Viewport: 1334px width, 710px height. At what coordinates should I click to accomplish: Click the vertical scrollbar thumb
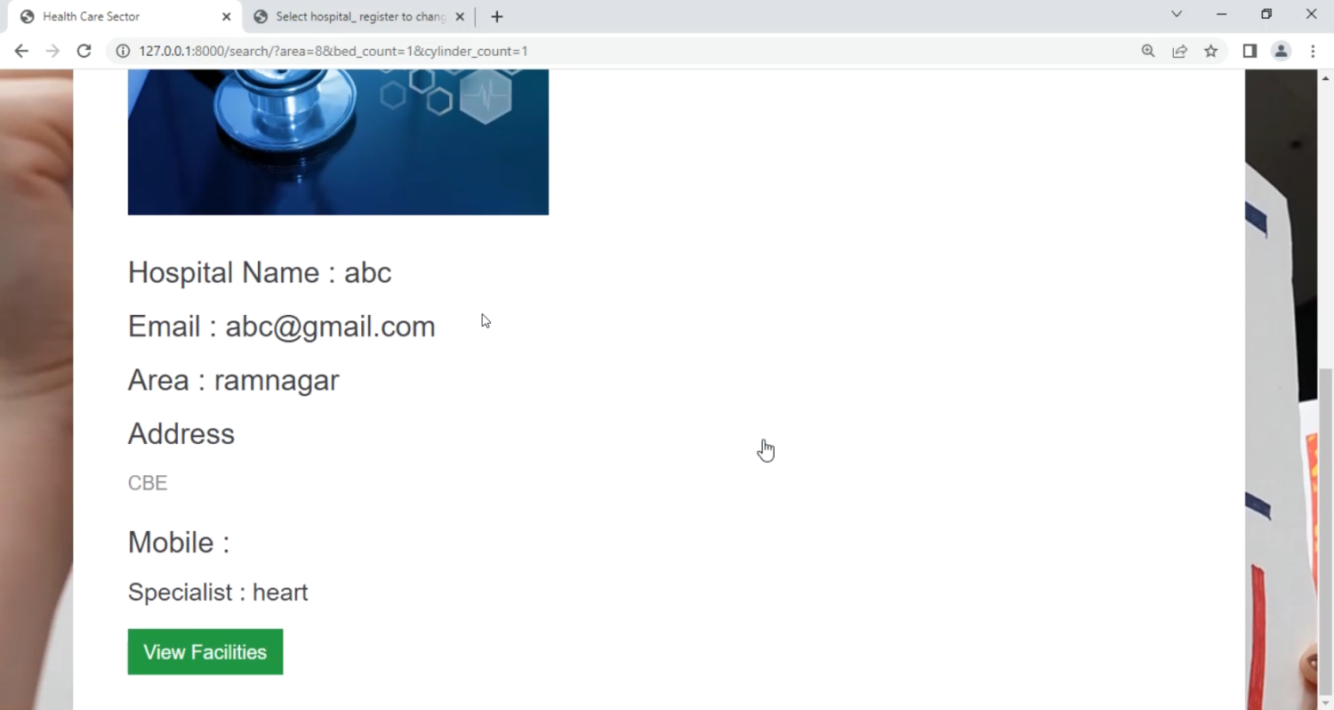(1325, 525)
